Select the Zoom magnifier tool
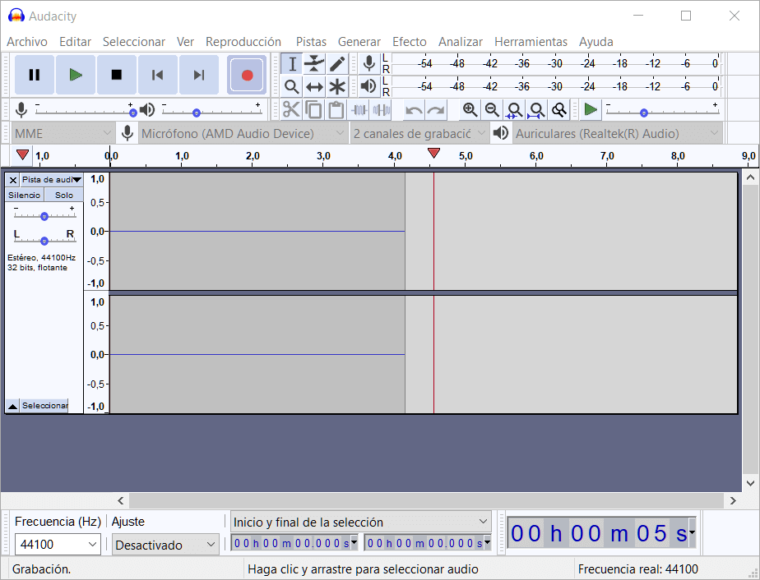Viewport: 760px width, 580px height. coord(292,86)
